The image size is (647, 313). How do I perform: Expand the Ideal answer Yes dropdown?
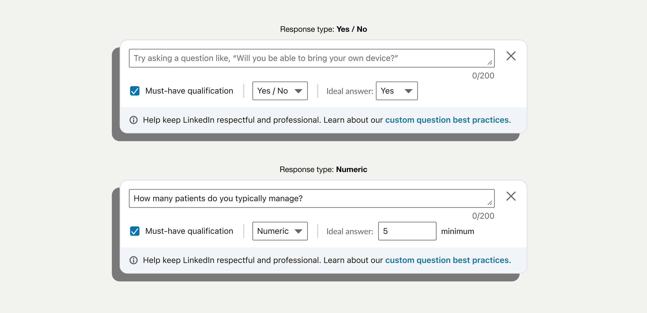pos(396,91)
